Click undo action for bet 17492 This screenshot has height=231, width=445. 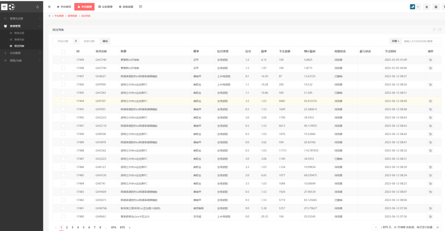430,117
